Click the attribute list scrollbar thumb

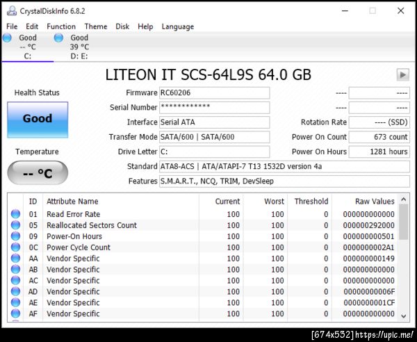(403, 222)
